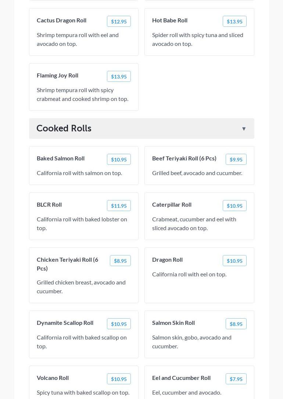Click Salmon Skin Roll $8.95 price
This screenshot has height=399, width=283.
tap(236, 324)
